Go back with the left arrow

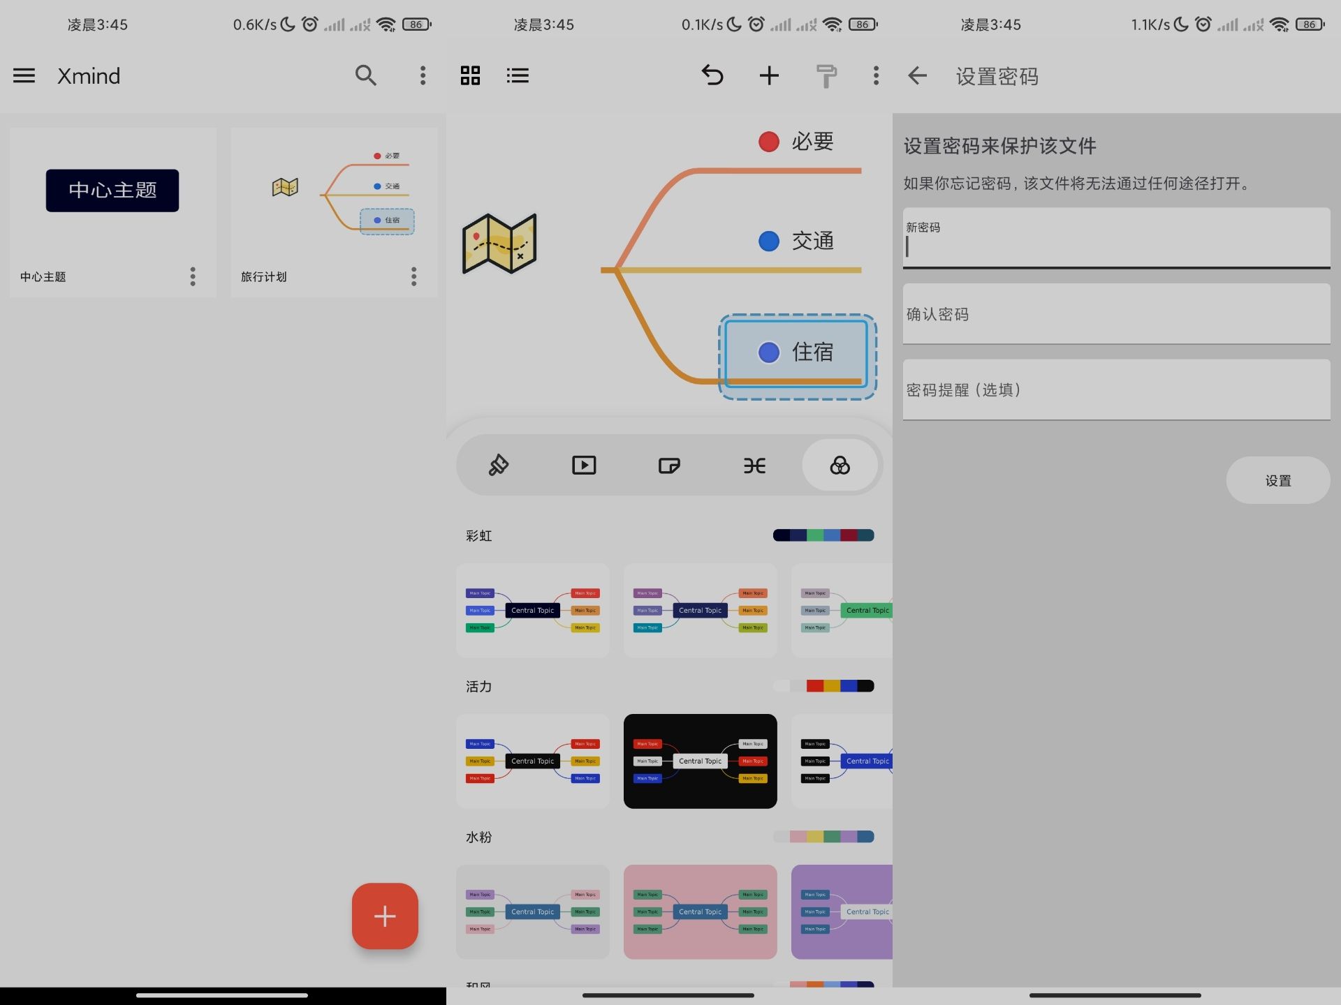coord(917,75)
